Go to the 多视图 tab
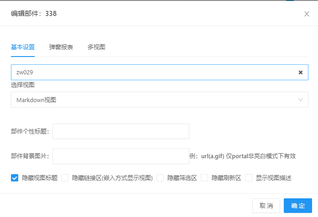The image size is (318, 217). [96, 47]
